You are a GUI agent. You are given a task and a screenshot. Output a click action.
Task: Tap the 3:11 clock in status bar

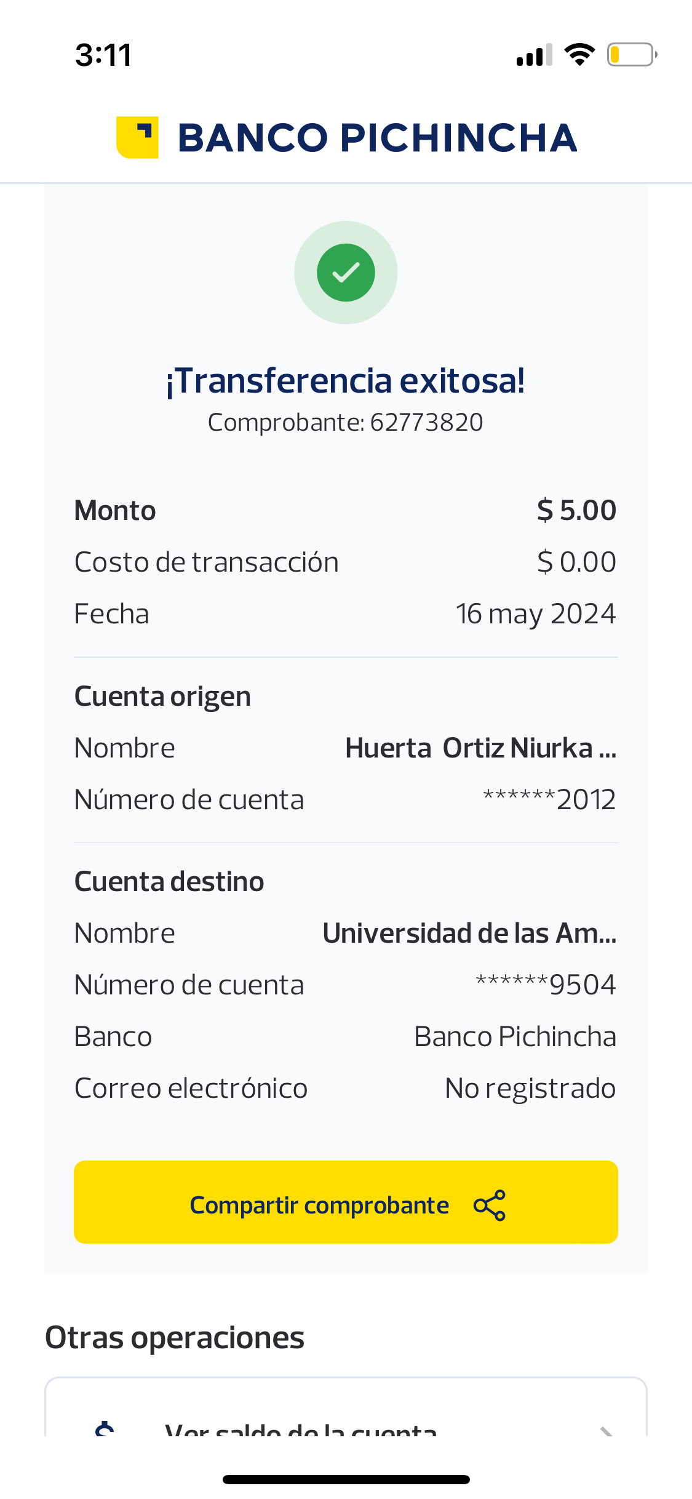pyautogui.click(x=103, y=55)
